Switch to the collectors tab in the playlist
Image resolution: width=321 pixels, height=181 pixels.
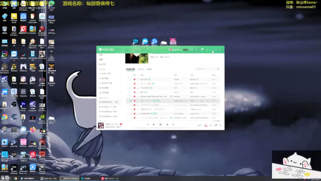[149, 69]
